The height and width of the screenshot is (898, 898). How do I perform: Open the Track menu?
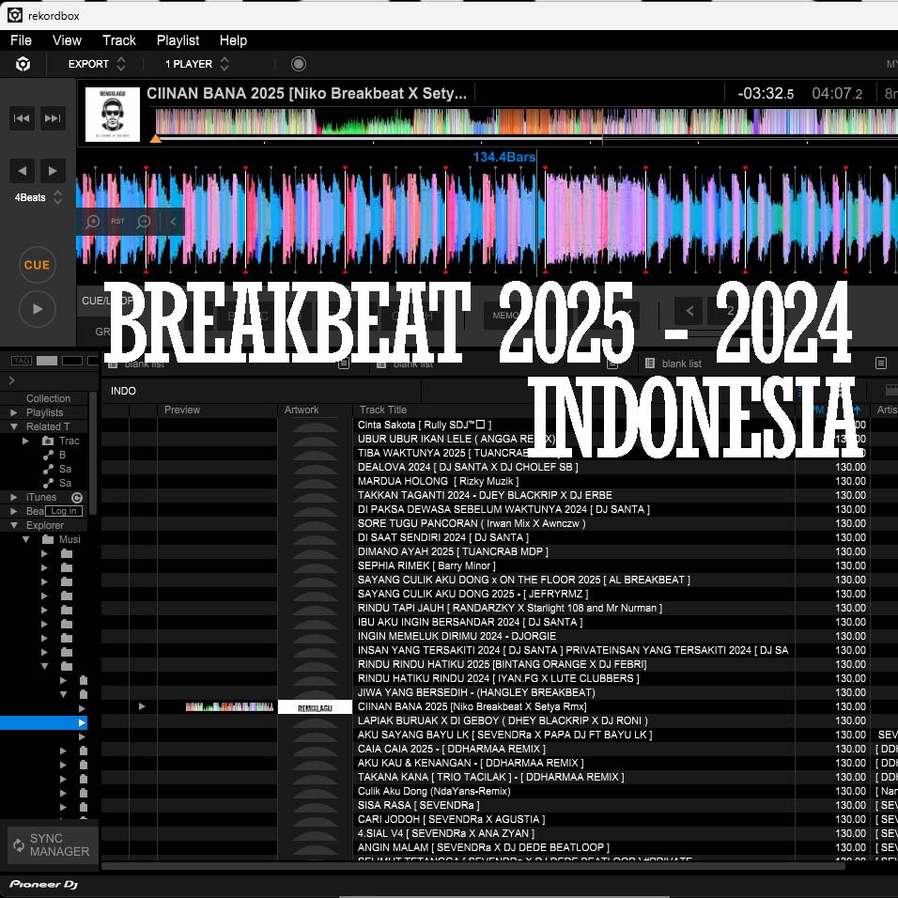coord(119,40)
